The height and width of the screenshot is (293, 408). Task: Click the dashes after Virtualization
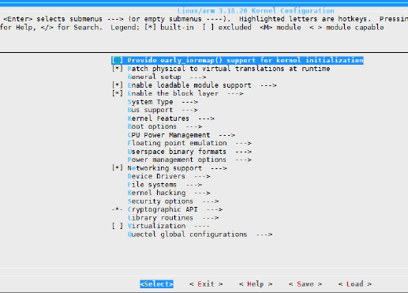tap(202, 226)
